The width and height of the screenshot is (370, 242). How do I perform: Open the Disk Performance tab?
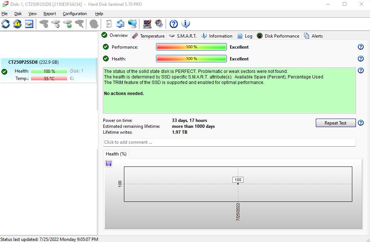click(278, 36)
